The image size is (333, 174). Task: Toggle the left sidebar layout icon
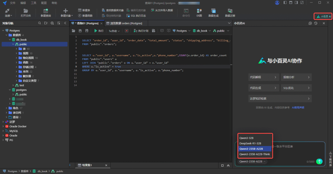pos(286,3)
